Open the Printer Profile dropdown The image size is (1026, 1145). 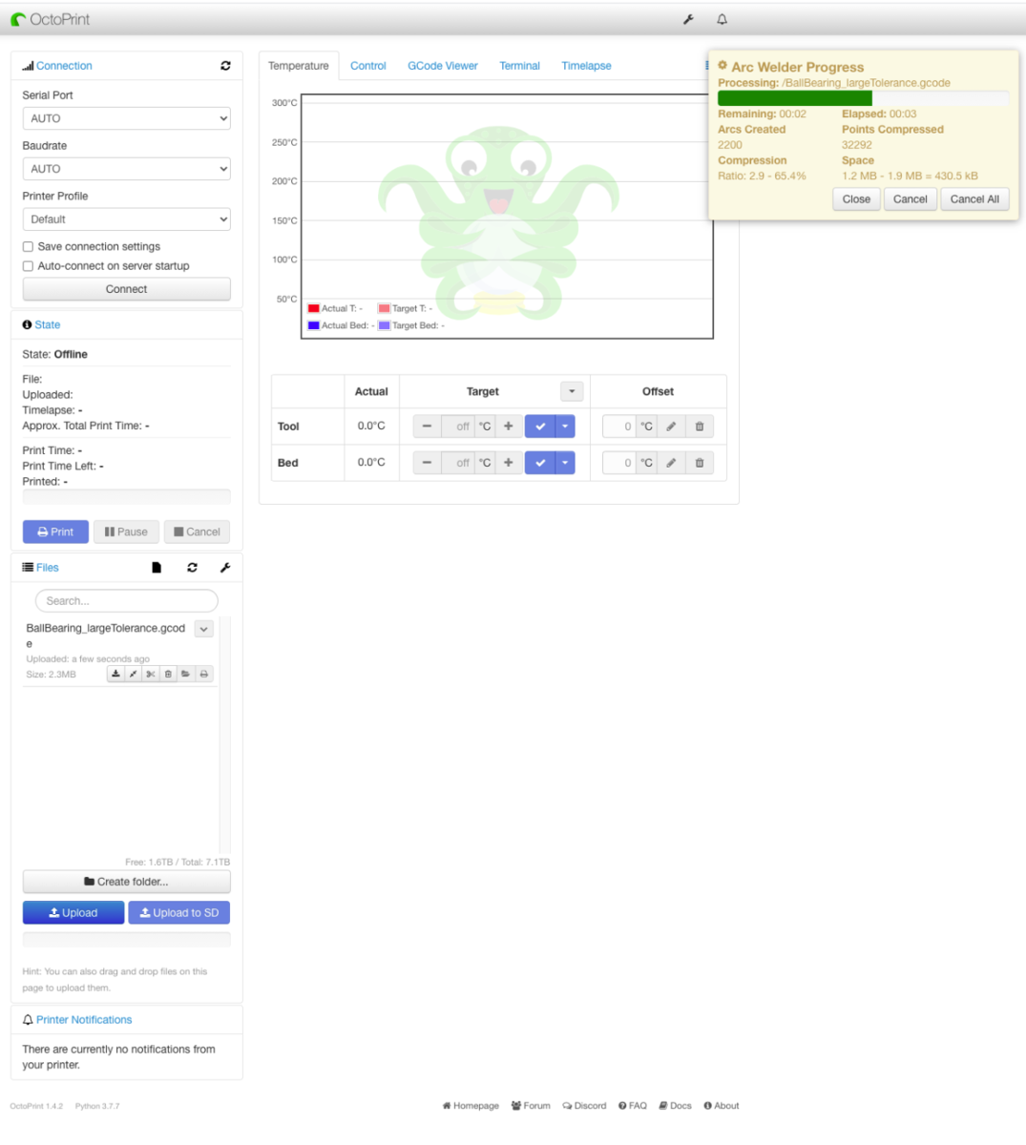(x=127, y=219)
